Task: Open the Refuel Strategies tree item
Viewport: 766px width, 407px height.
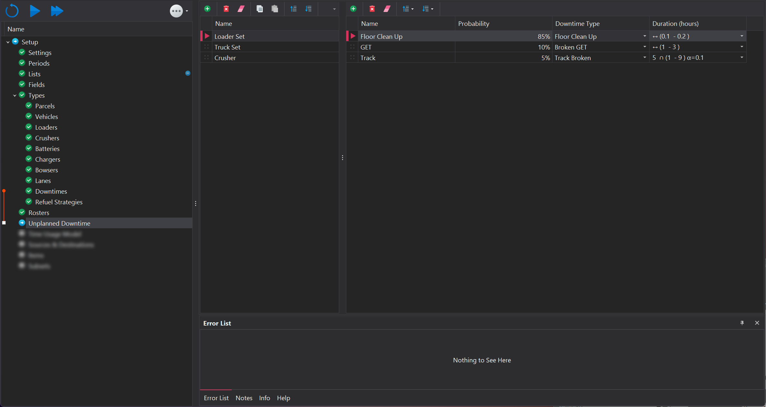Action: pyautogui.click(x=59, y=202)
